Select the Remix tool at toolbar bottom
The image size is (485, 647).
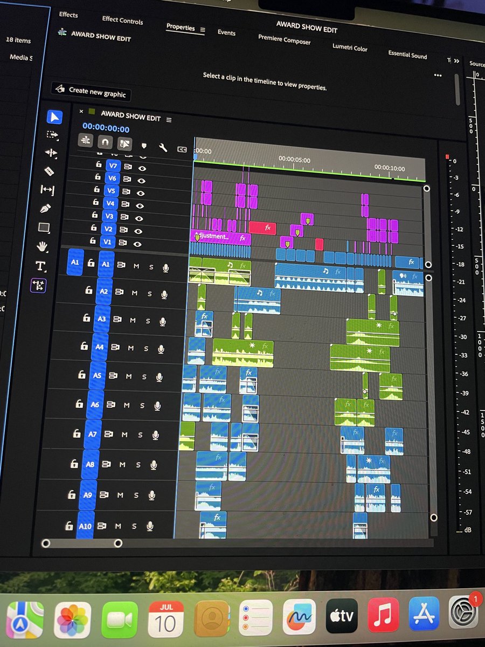tap(38, 286)
